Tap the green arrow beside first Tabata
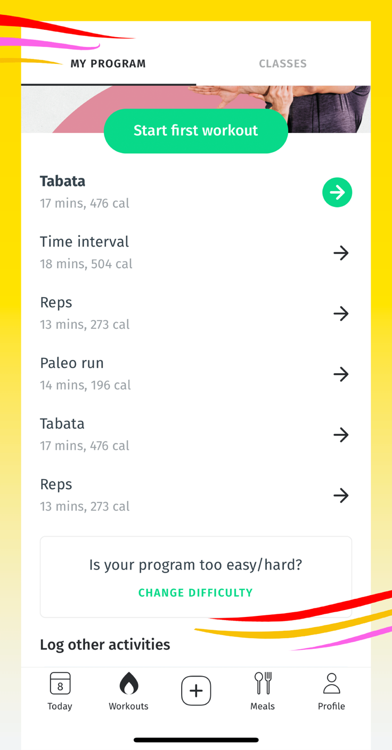This screenshot has width=392, height=750. (337, 192)
